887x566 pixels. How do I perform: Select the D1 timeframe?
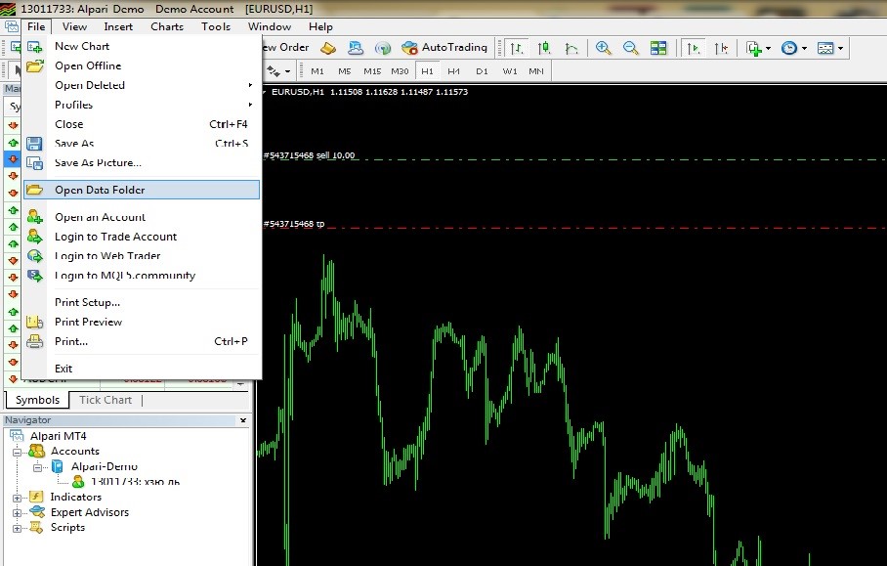[482, 71]
